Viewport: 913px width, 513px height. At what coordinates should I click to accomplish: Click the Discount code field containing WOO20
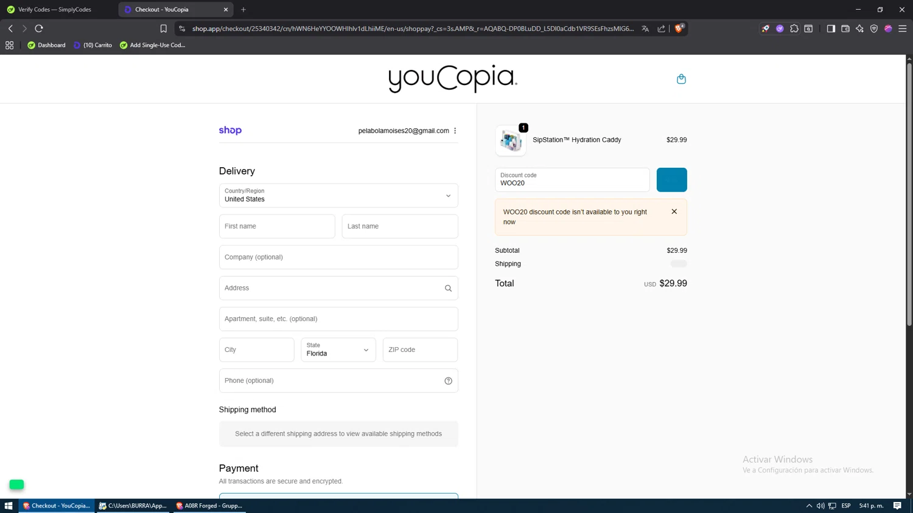(x=572, y=180)
